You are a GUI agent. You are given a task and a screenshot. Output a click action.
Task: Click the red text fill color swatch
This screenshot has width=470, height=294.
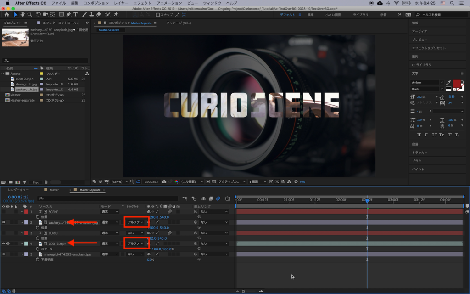coord(457,84)
